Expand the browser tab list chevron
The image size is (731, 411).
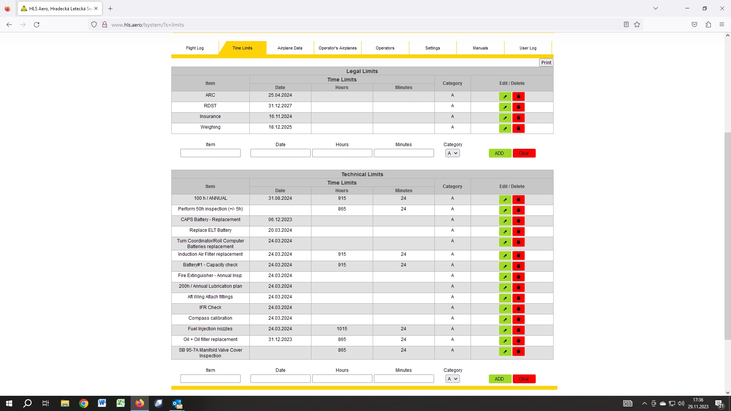pos(655,8)
